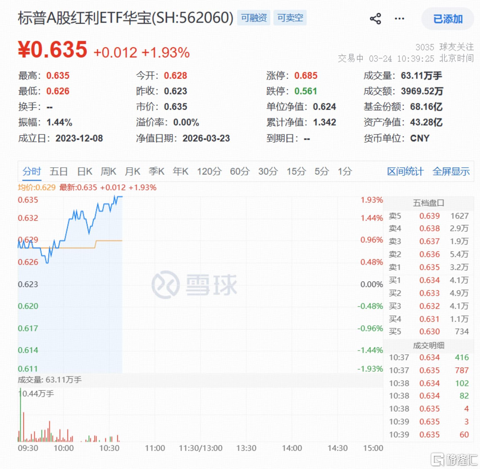Click the 买4 row at 0.631
This screenshot has height=469, width=480.
tap(429, 319)
